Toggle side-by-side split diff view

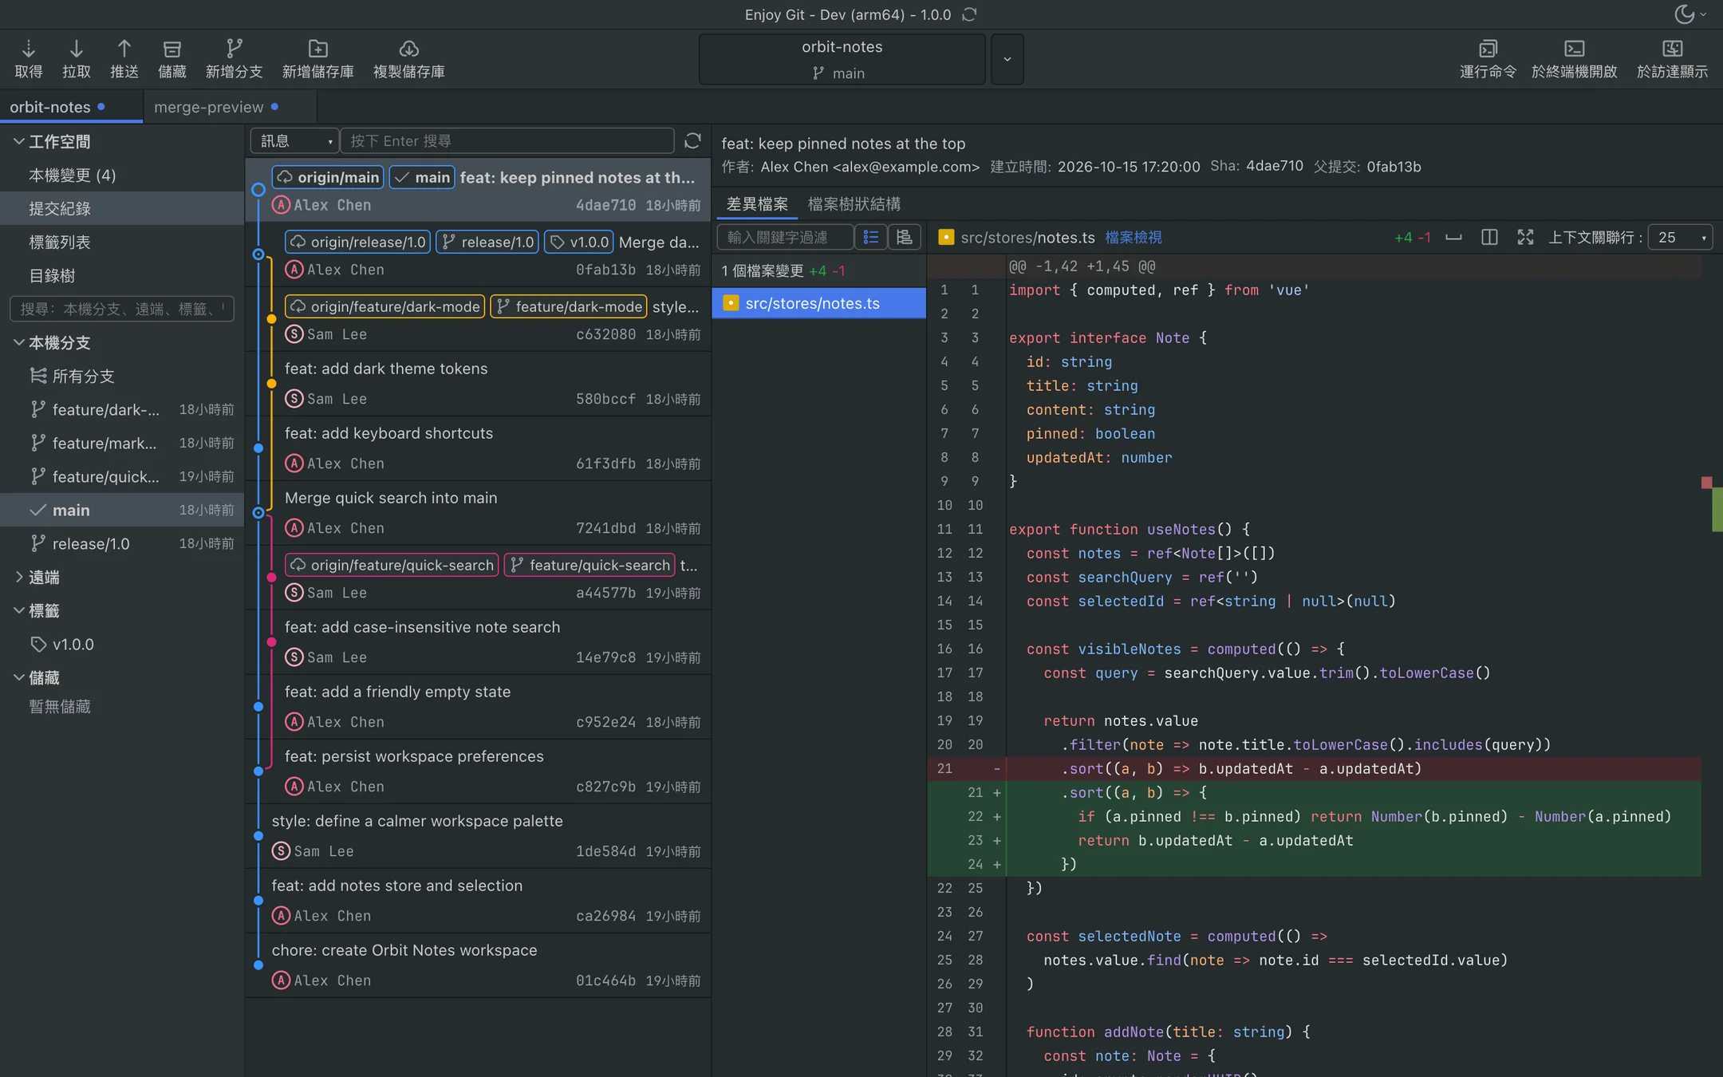(x=1489, y=237)
